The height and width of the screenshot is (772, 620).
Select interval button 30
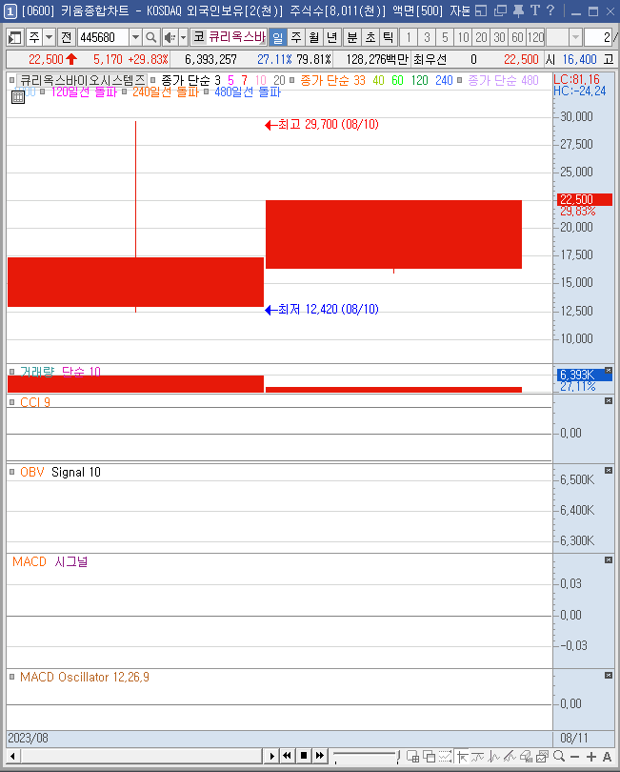499,37
